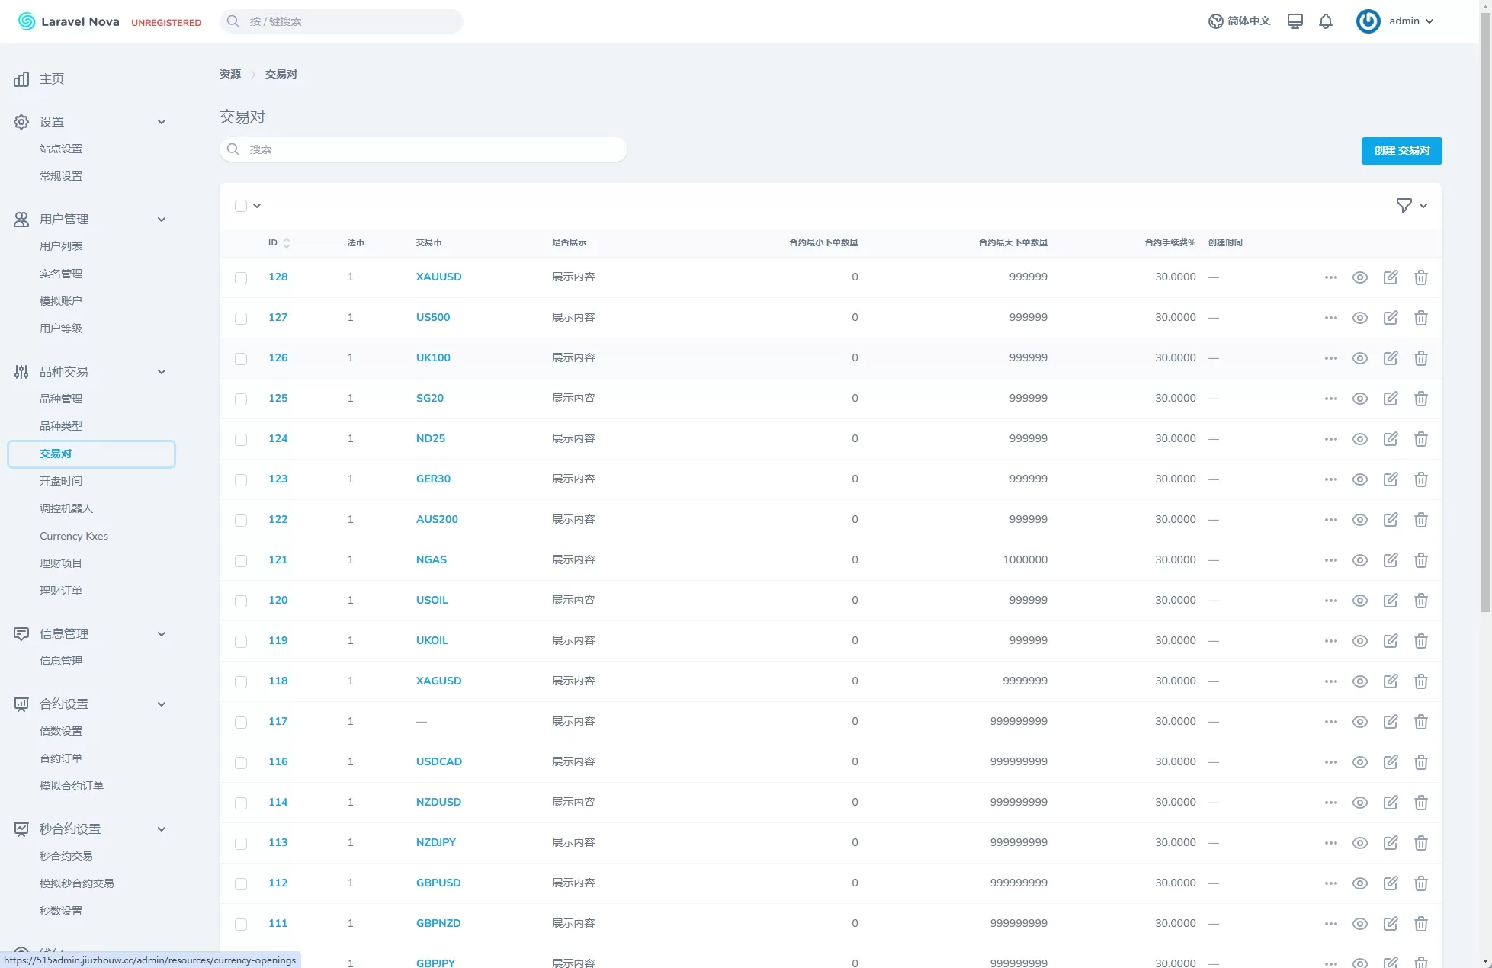Check the checkbox for row ID 128

241,278
